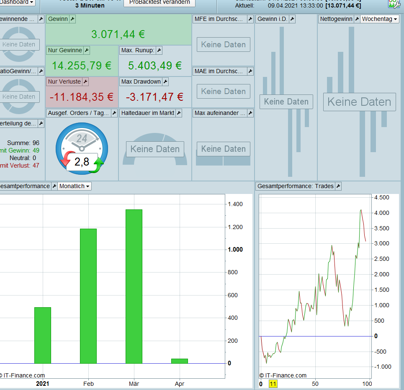The width and height of the screenshot is (404, 390).
Task: Click the equity curve peak near 4.000
Action: 361,210
